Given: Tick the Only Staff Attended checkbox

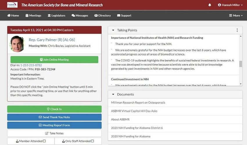Looking at the screenshot, I should 92,141.
